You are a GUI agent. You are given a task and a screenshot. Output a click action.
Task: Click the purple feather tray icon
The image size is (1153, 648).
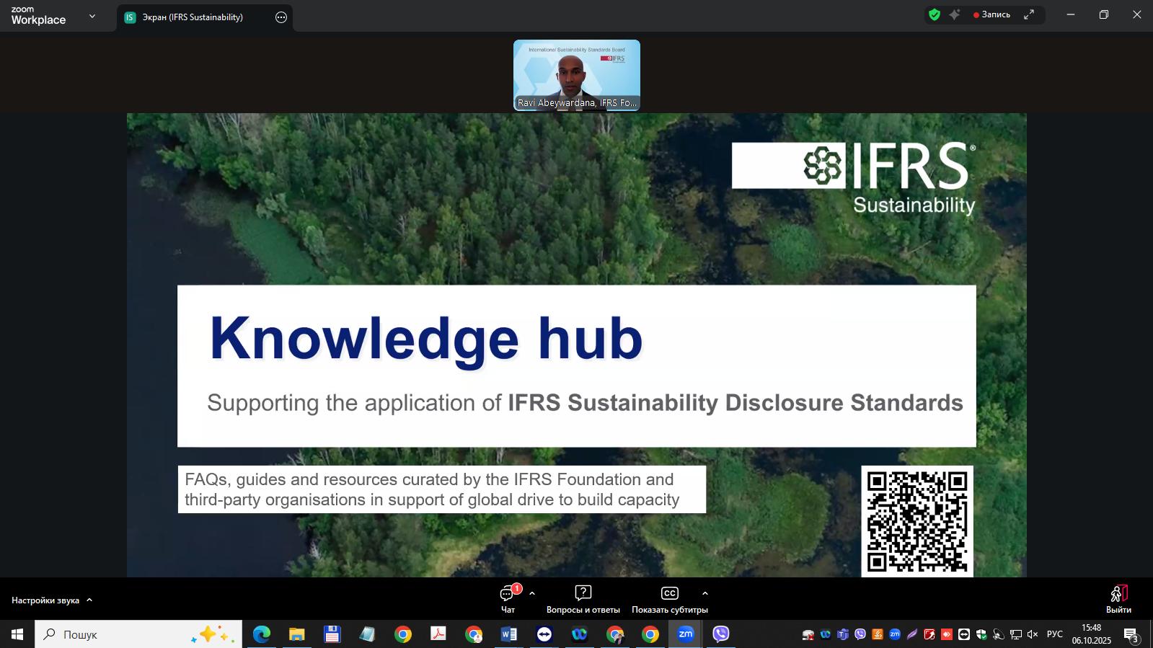(912, 635)
